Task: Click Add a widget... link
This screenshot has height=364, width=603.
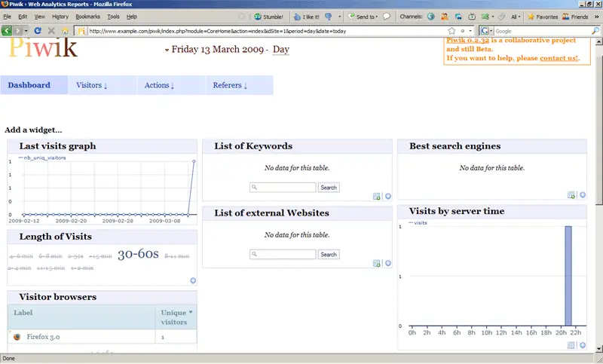Action: click(33, 130)
